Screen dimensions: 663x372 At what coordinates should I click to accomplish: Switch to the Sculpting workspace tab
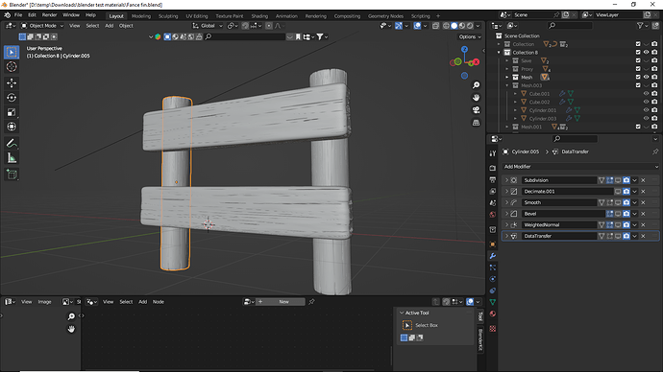[x=168, y=16]
